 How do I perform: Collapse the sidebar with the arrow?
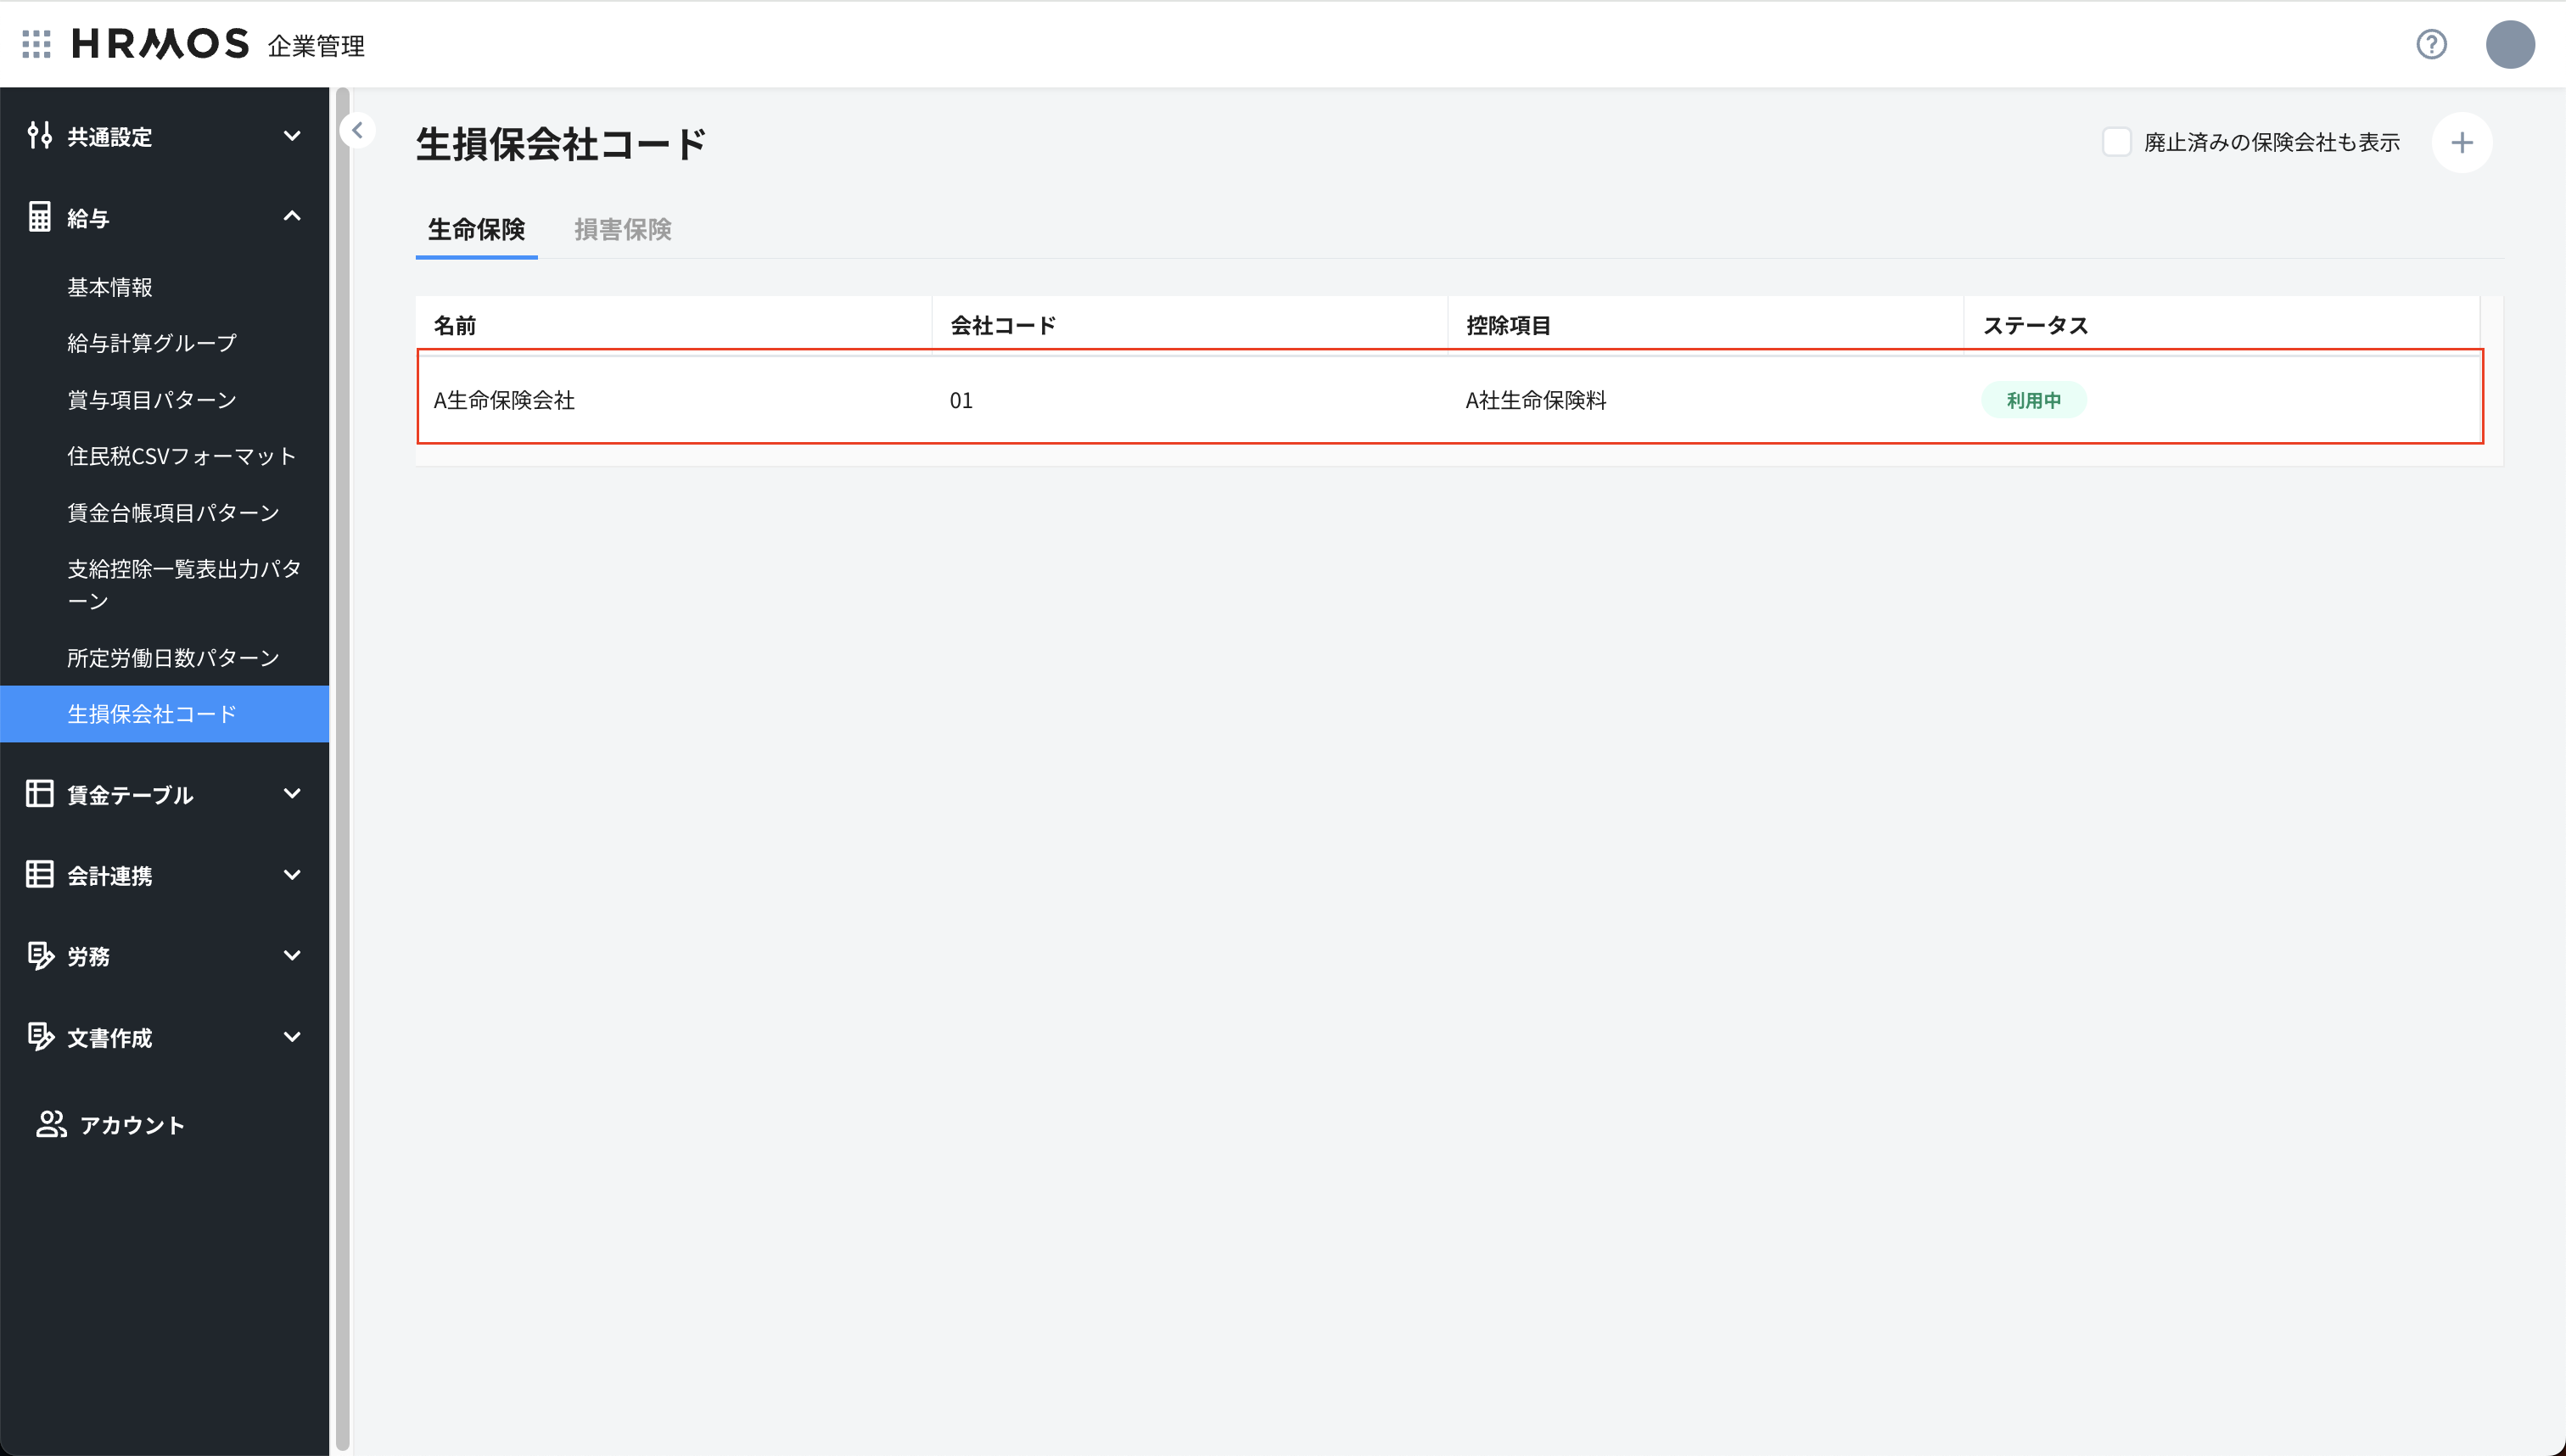357,130
